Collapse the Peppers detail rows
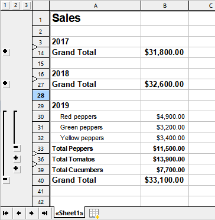This screenshot has height=220, width=215. 17,148
